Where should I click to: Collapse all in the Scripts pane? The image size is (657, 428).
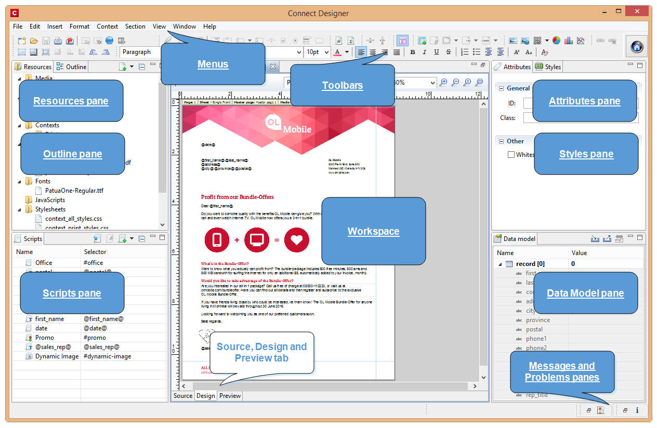click(142, 239)
